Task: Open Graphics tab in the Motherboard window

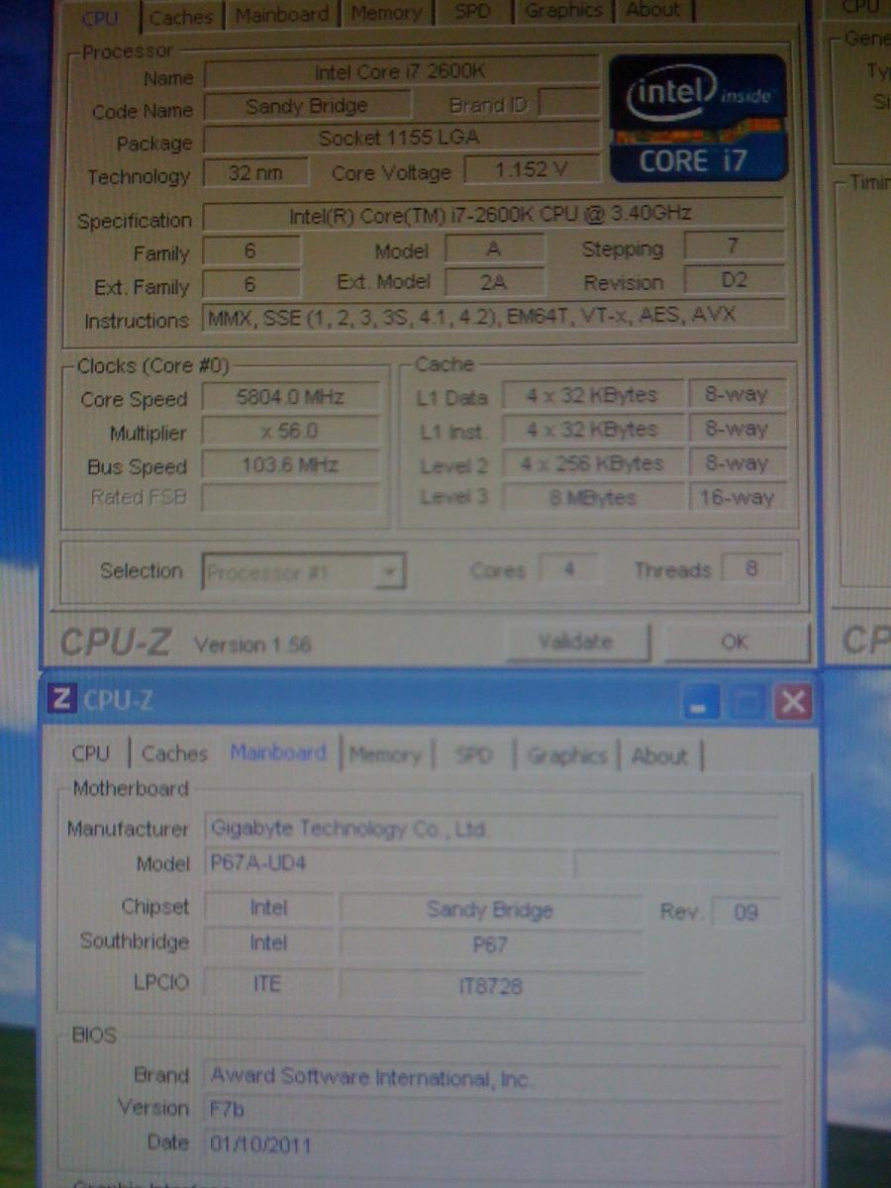Action: (x=566, y=756)
